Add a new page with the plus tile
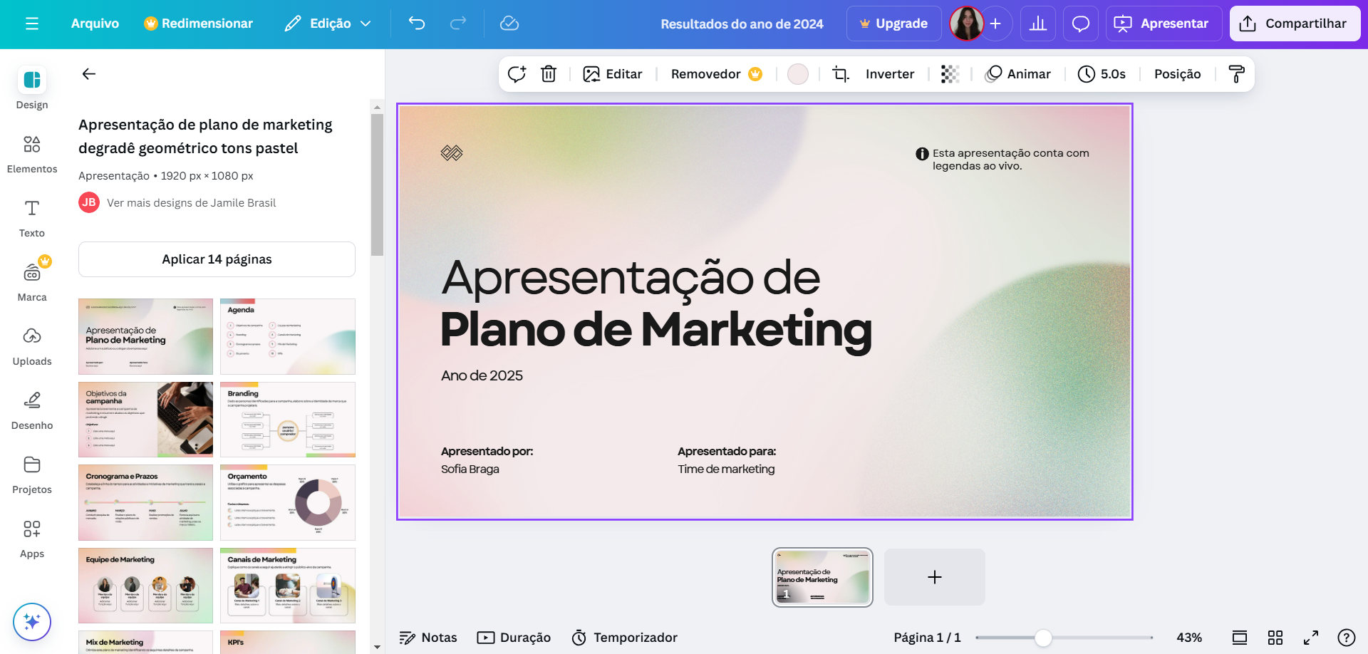This screenshot has height=654, width=1368. pos(934,577)
